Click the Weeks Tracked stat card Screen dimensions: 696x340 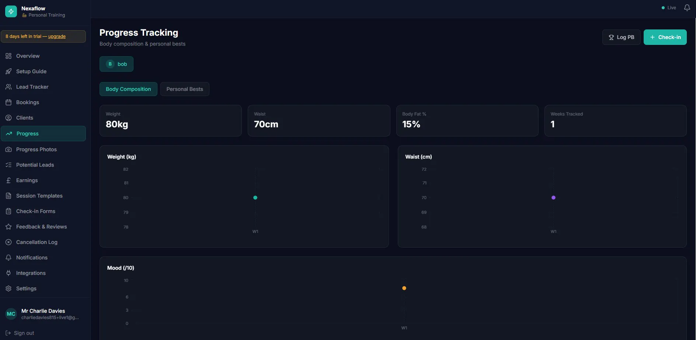(x=616, y=121)
